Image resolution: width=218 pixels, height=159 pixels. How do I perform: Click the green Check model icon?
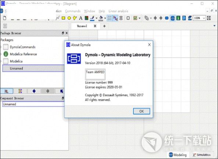pos(135,18)
